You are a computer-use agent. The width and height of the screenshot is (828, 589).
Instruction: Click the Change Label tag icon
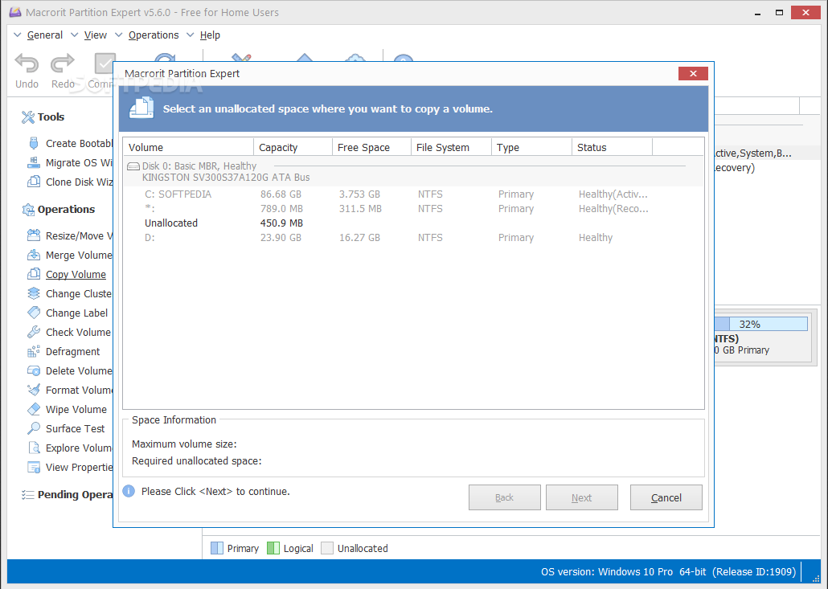pos(34,313)
